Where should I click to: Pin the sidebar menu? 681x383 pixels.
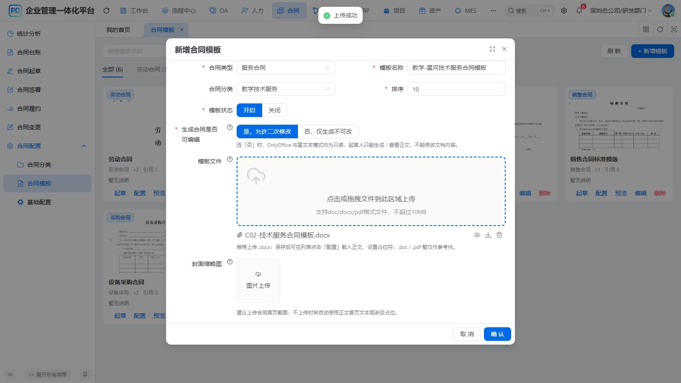pos(85,374)
